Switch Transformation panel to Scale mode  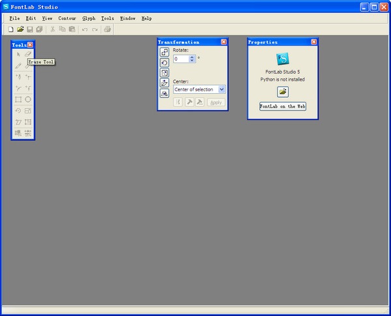tap(164, 72)
